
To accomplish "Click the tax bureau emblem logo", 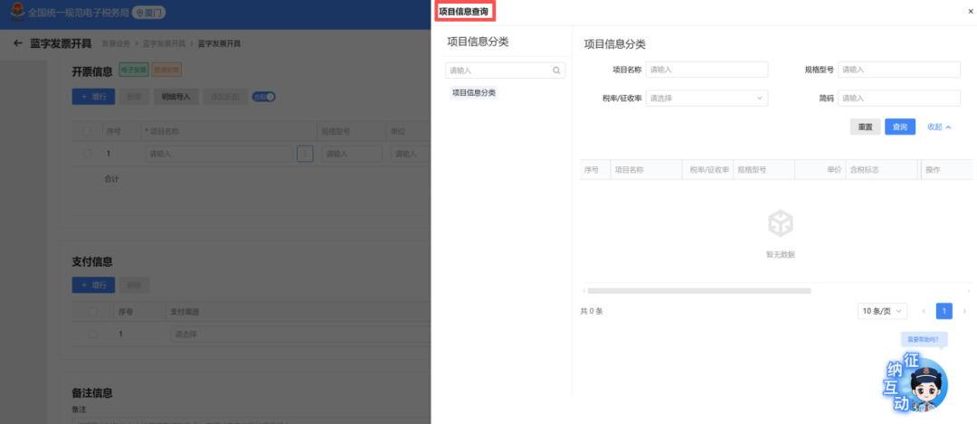I will pos(17,13).
